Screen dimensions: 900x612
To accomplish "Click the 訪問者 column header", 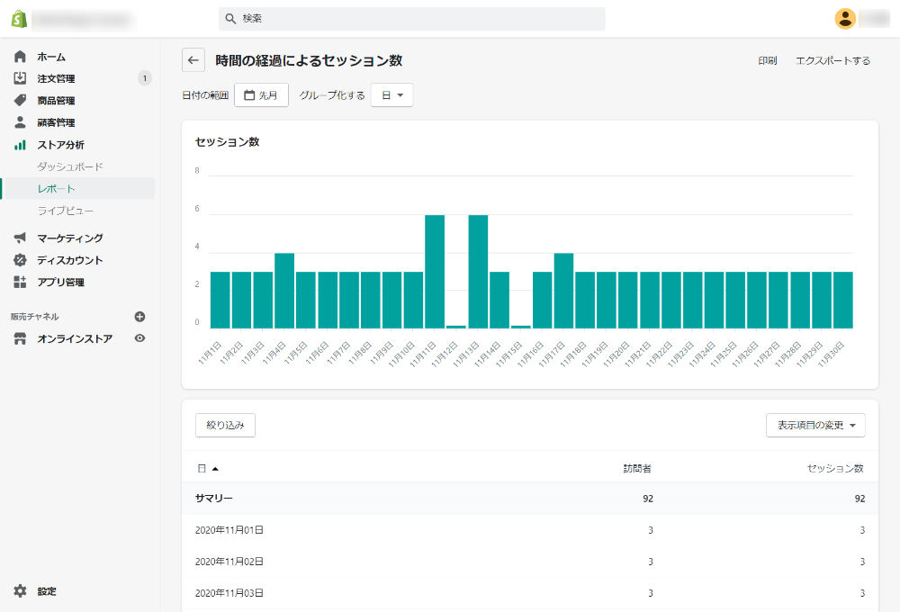I will pyautogui.click(x=638, y=469).
